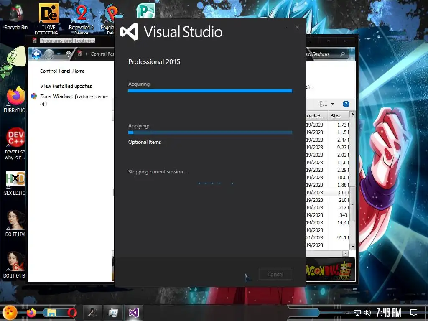Click the network icon in system tray
The width and height of the screenshot is (428, 321).
pyautogui.click(x=357, y=313)
